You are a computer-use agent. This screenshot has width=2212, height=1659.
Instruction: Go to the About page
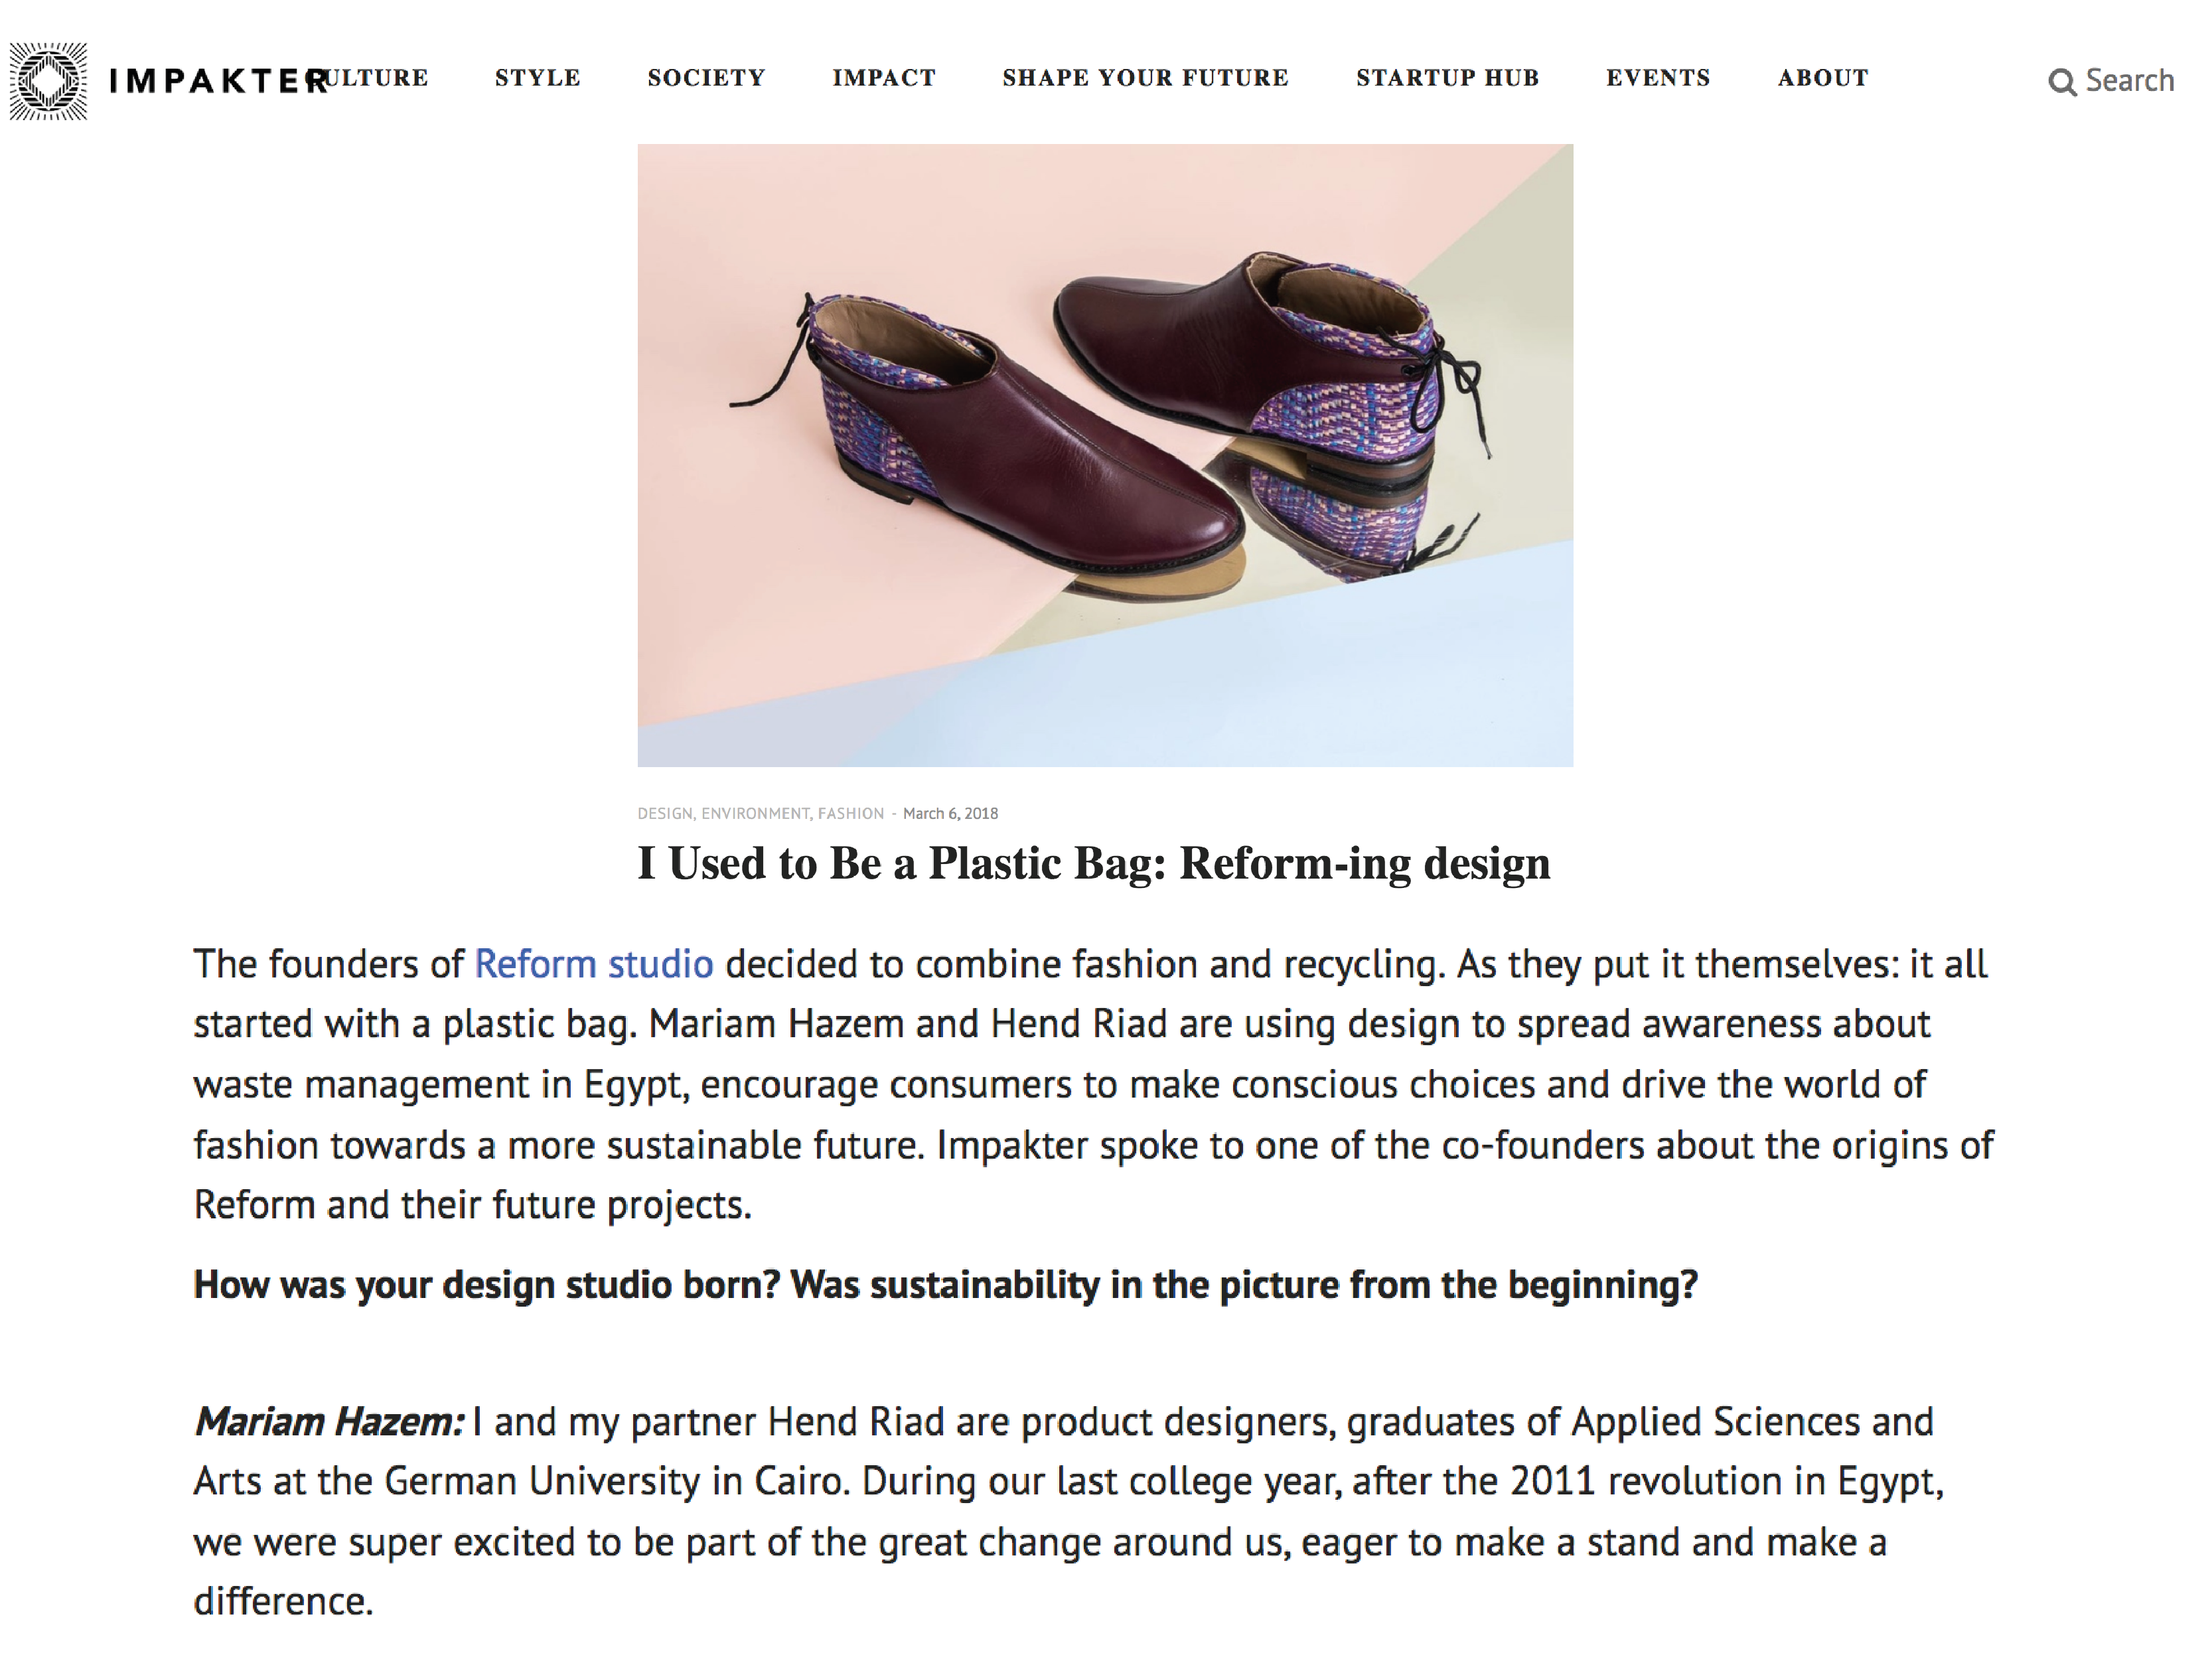point(1823,78)
